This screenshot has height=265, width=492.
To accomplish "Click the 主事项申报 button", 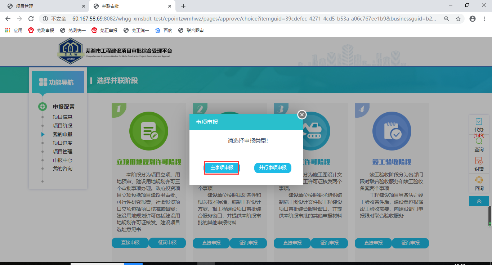I will click(x=222, y=168).
